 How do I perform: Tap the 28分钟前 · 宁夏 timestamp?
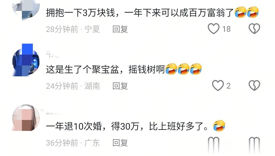73,29
